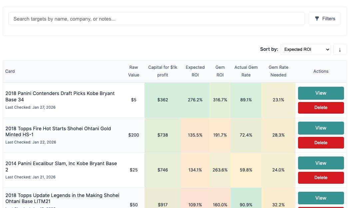The height and width of the screenshot is (208, 348).
Task: Open the Sort by dropdown
Action: click(x=305, y=49)
